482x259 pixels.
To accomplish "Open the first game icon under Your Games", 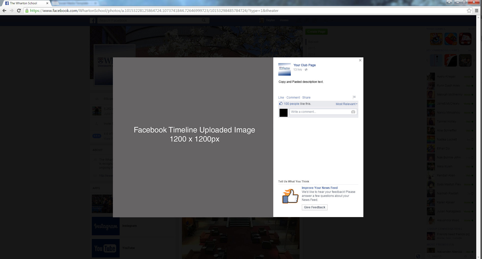I will 436,39.
